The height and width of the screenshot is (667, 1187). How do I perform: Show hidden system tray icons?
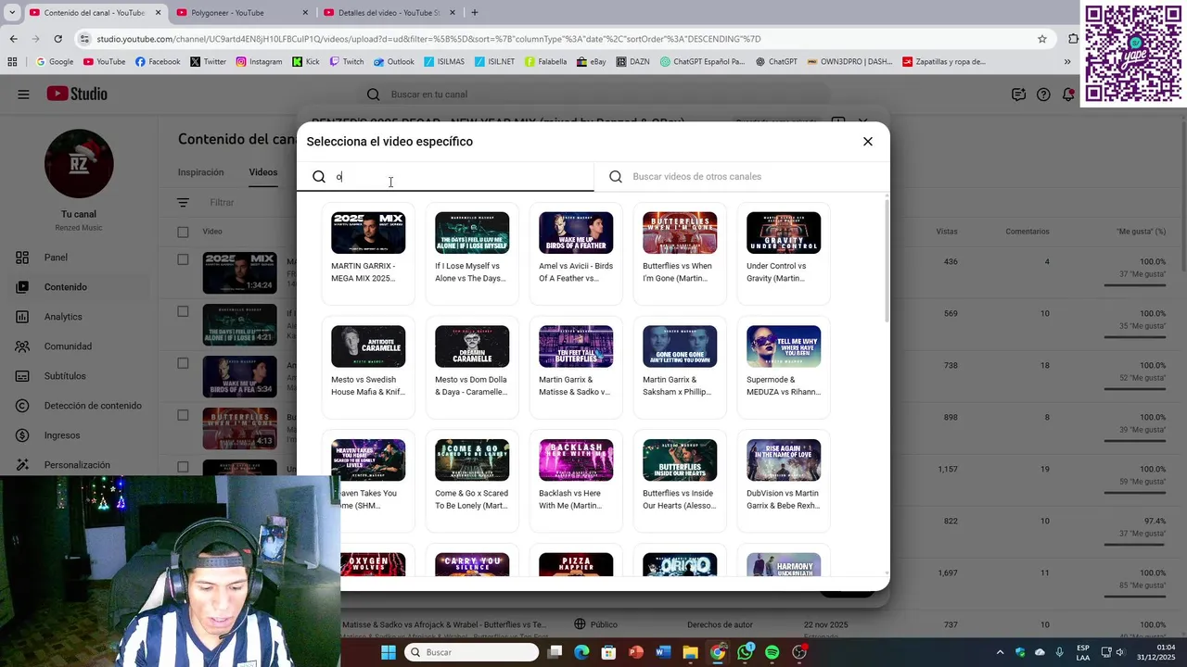pos(1001,652)
